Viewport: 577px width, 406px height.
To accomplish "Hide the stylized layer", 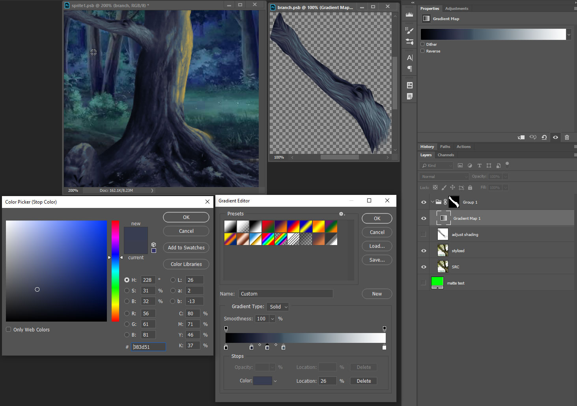I will (424, 251).
